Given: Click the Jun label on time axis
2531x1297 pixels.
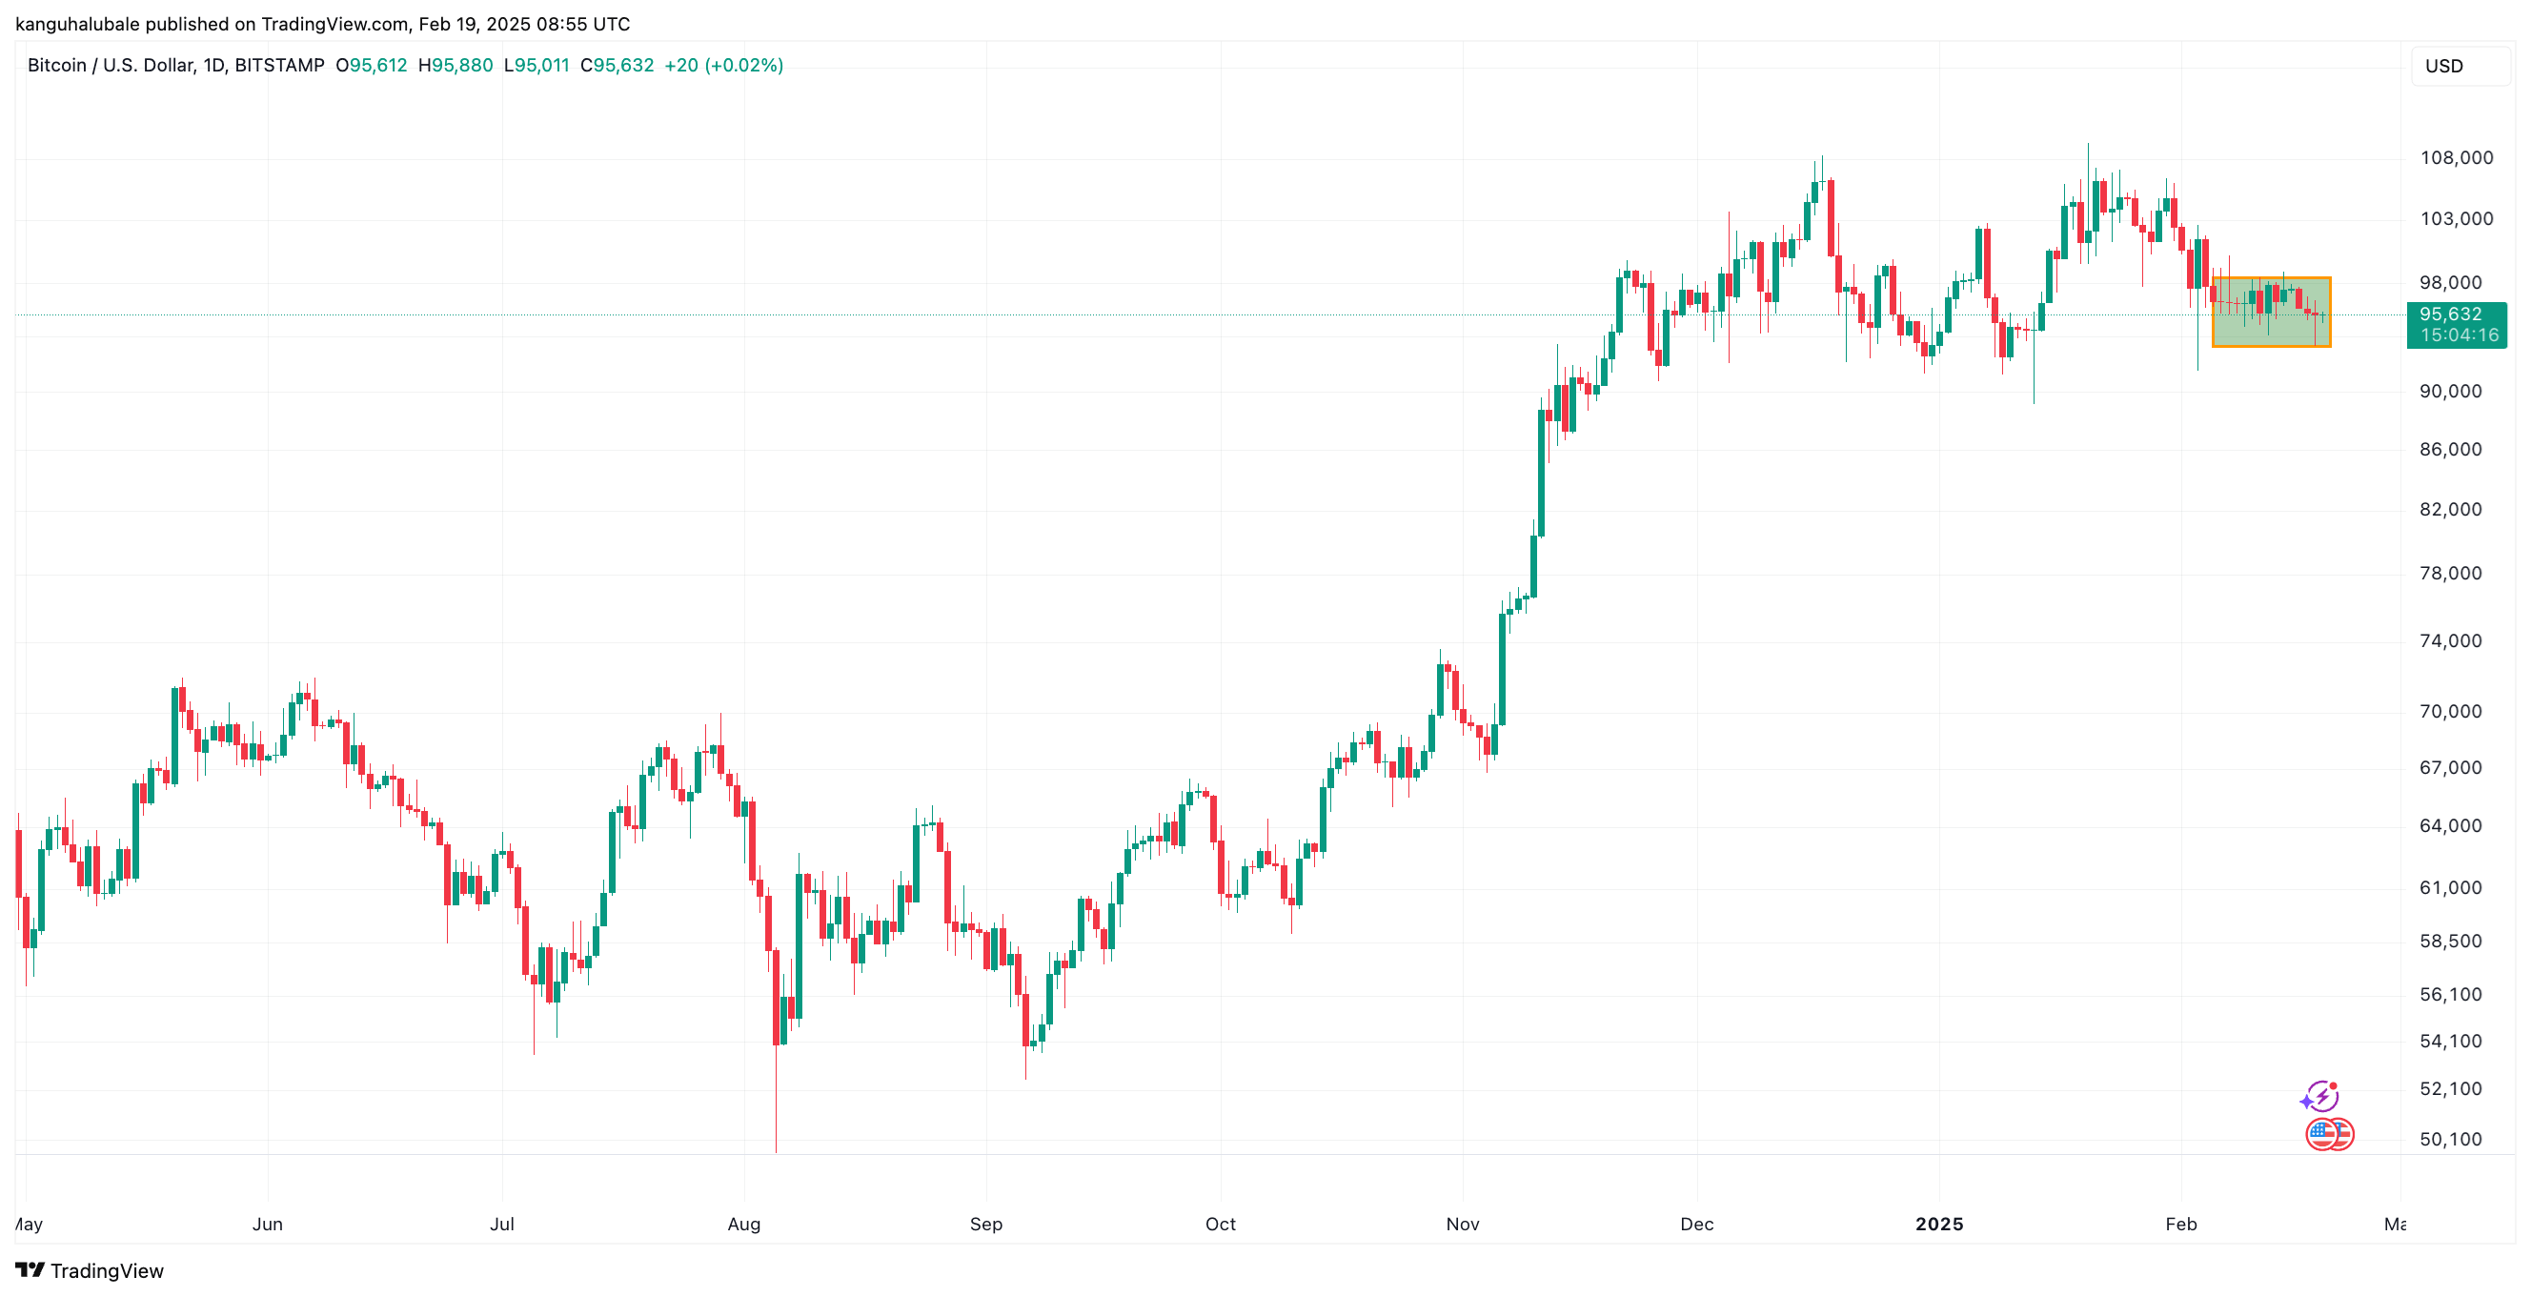Looking at the screenshot, I should (x=267, y=1224).
